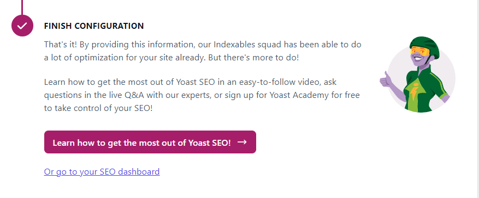
Task: Click the gray scrollbar strip at right edge
Action: point(476,99)
